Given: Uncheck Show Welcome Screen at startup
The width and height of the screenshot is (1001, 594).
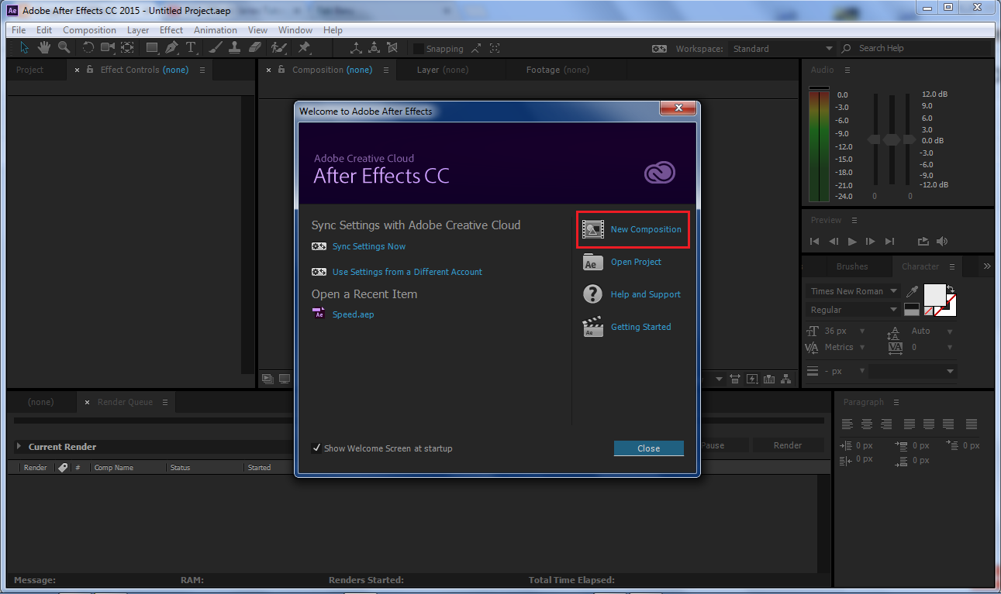Looking at the screenshot, I should click(317, 448).
